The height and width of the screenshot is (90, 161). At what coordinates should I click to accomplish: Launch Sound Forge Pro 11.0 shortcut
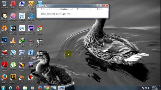pos(4,54)
